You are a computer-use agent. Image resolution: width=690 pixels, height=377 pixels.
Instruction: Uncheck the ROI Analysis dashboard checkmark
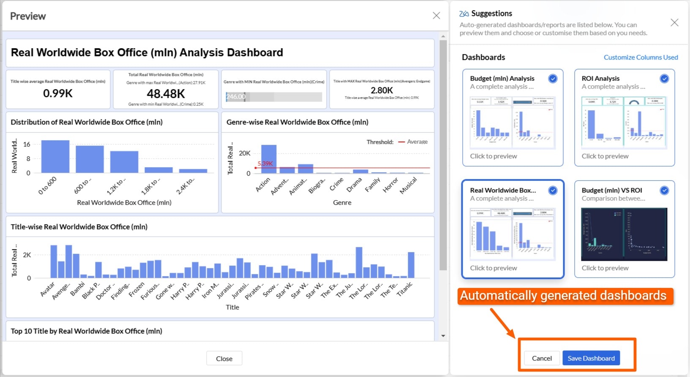pos(664,79)
